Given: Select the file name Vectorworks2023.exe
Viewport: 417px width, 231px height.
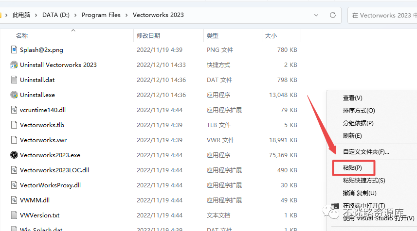Looking at the screenshot, I should pos(50,155).
